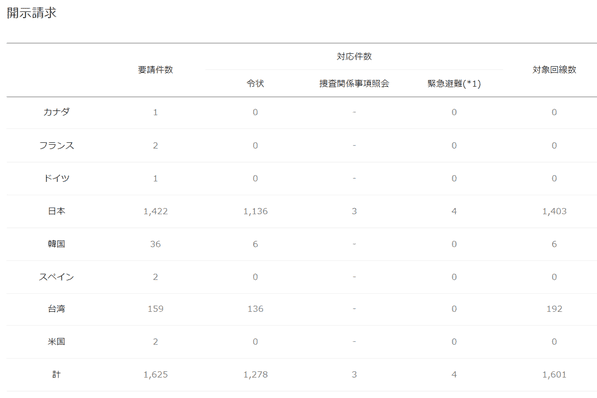Select the 米国 row label
The width and height of the screenshot is (597, 398).
pos(56,342)
